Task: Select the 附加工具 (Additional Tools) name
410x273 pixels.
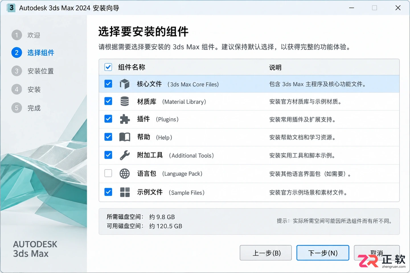Action: pyautogui.click(x=175, y=155)
